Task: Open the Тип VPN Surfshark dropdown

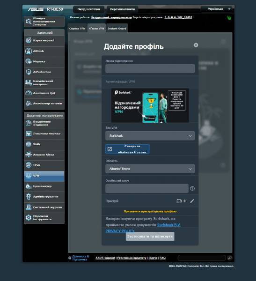Action: pyautogui.click(x=150, y=136)
